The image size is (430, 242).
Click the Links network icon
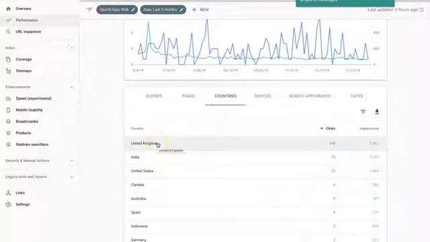(8, 193)
